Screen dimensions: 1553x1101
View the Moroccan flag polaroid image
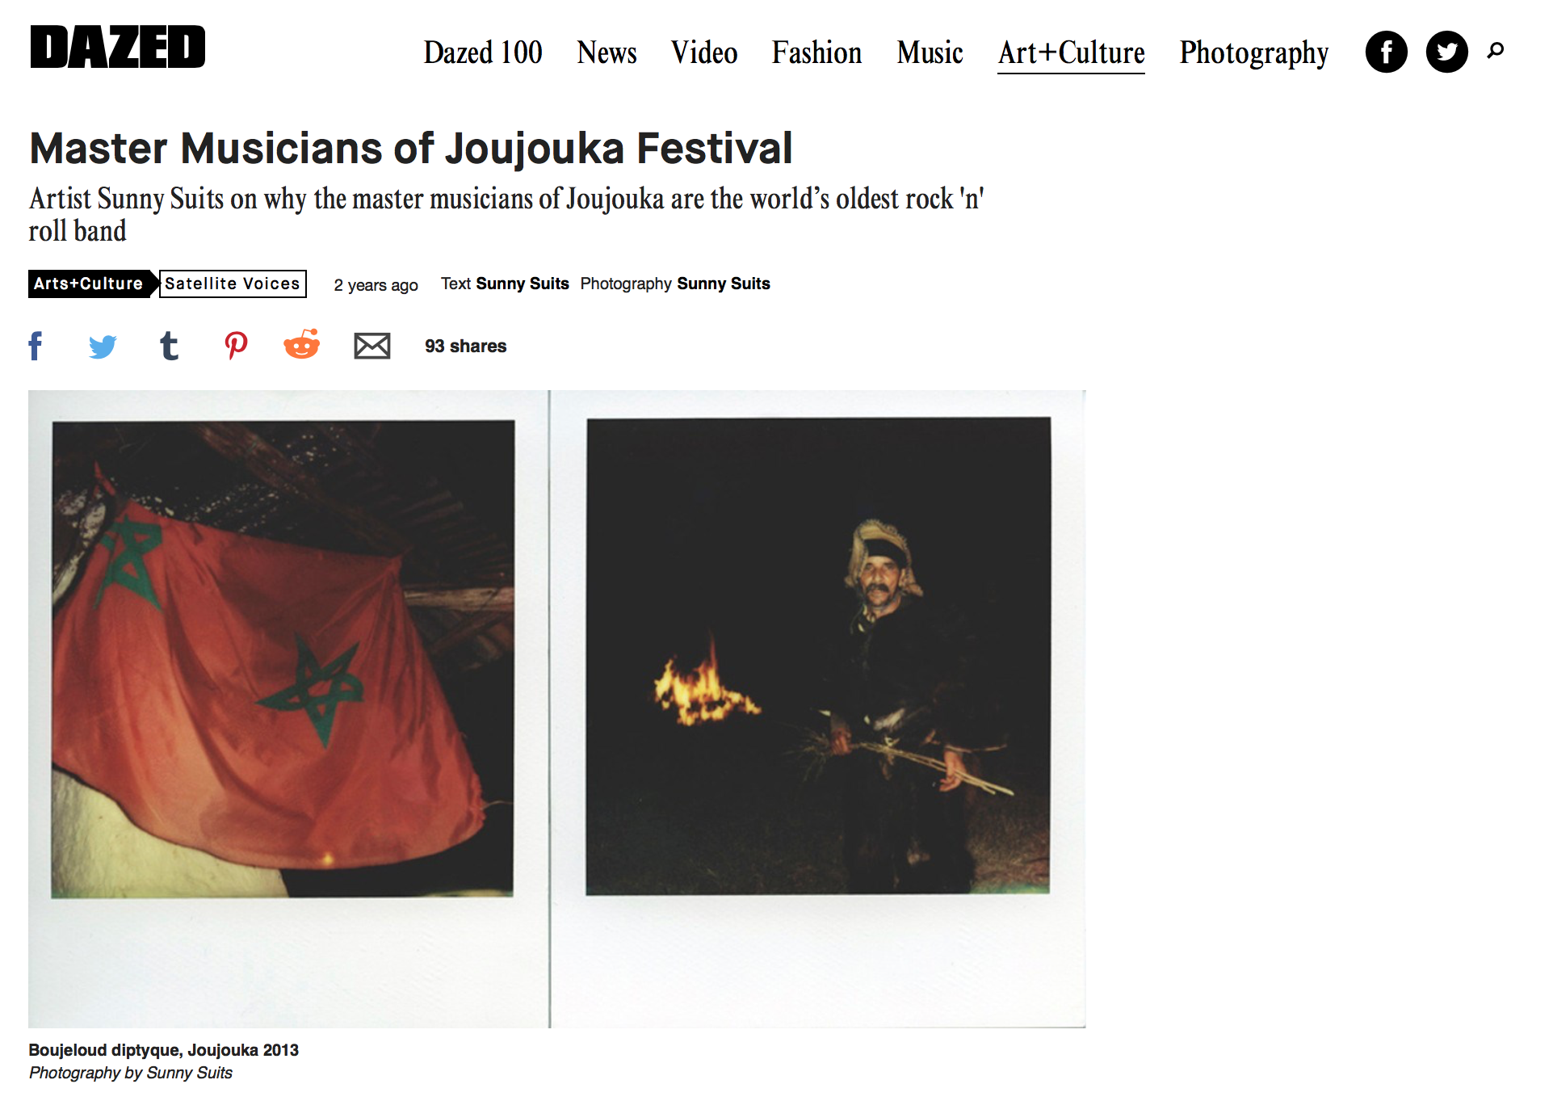click(x=283, y=658)
